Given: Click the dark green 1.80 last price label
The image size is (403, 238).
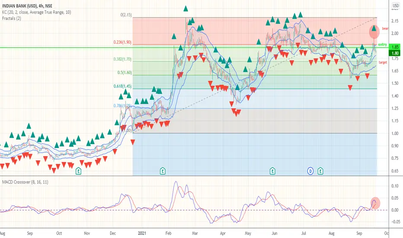Looking at the screenshot, I should click(x=395, y=53).
